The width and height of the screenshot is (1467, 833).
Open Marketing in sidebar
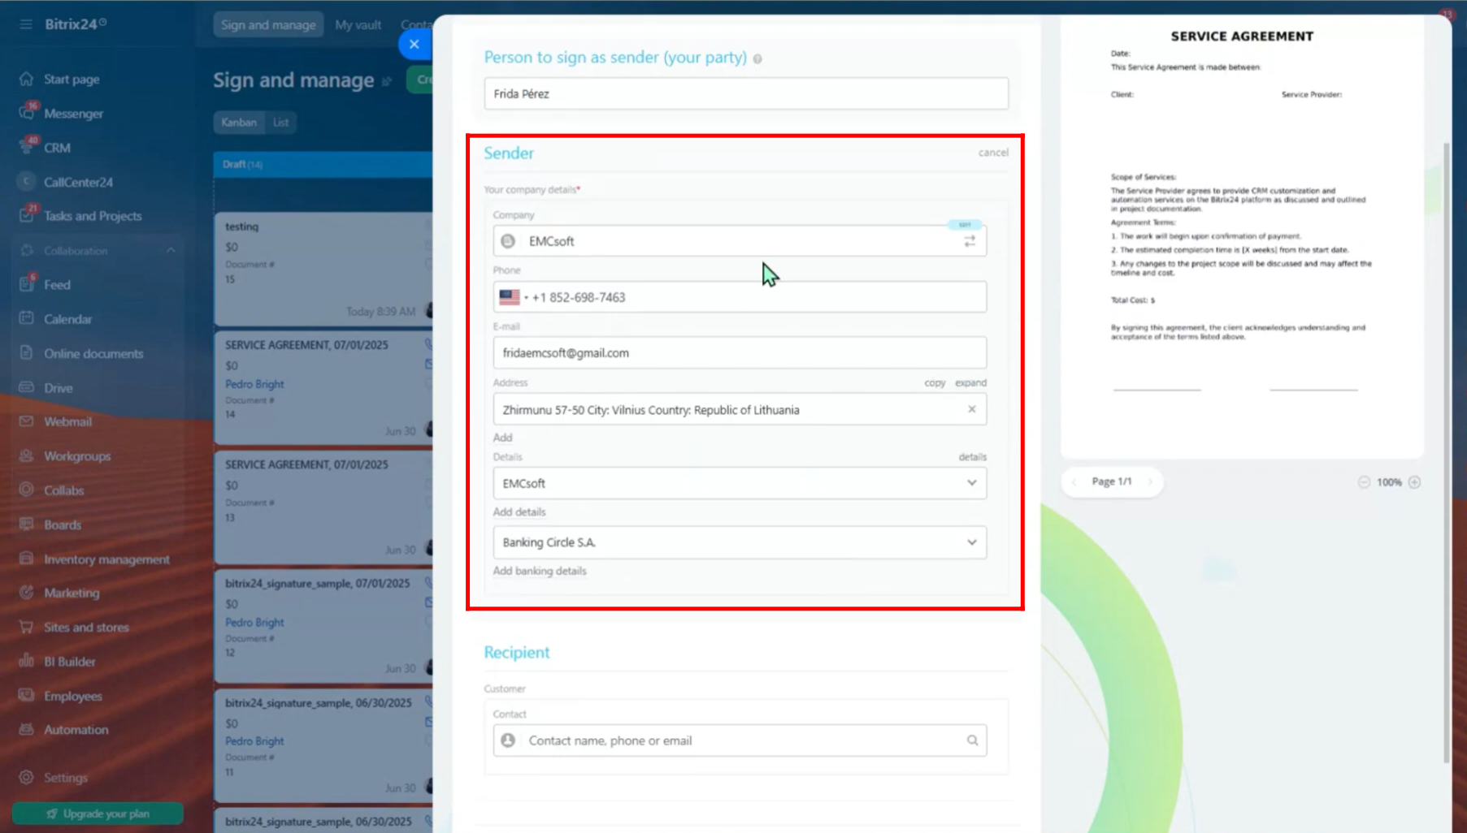coord(72,593)
